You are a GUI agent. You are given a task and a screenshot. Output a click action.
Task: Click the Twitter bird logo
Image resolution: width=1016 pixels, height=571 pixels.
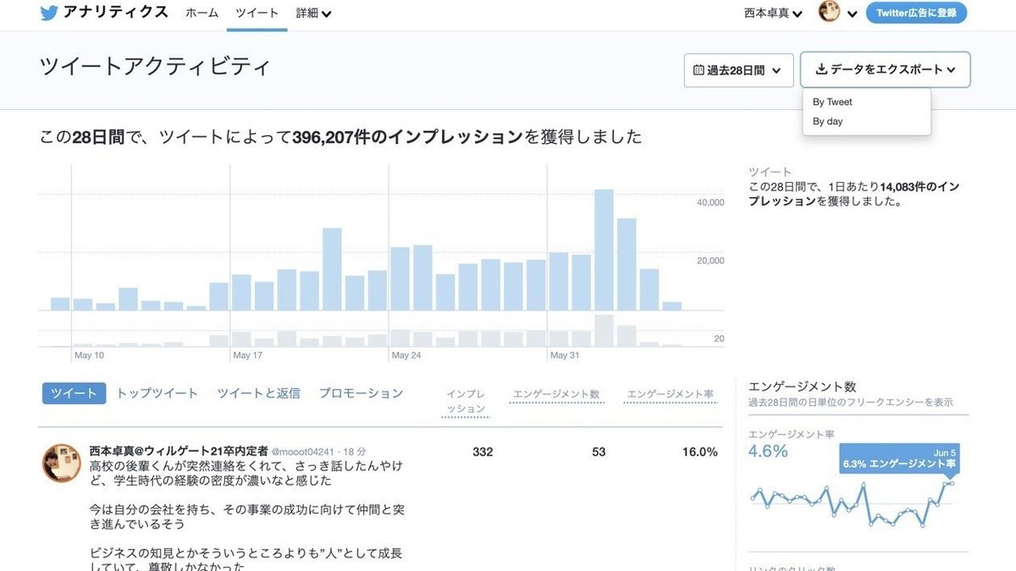[48, 13]
